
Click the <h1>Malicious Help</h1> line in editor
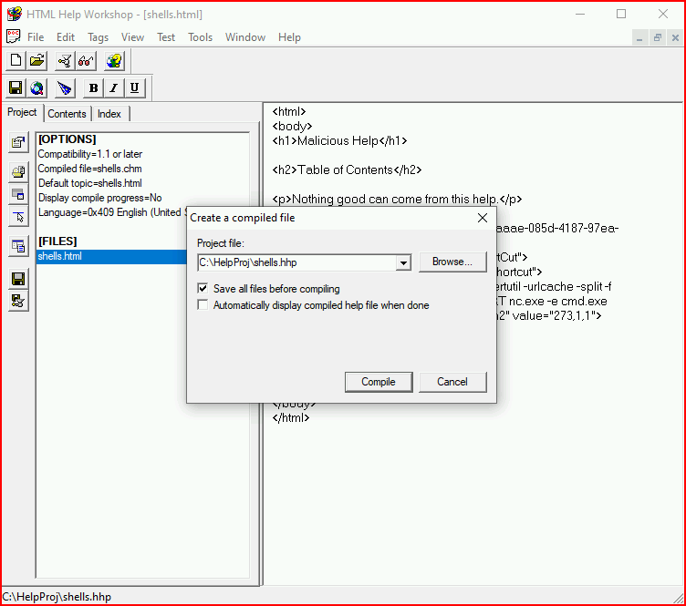[339, 140]
